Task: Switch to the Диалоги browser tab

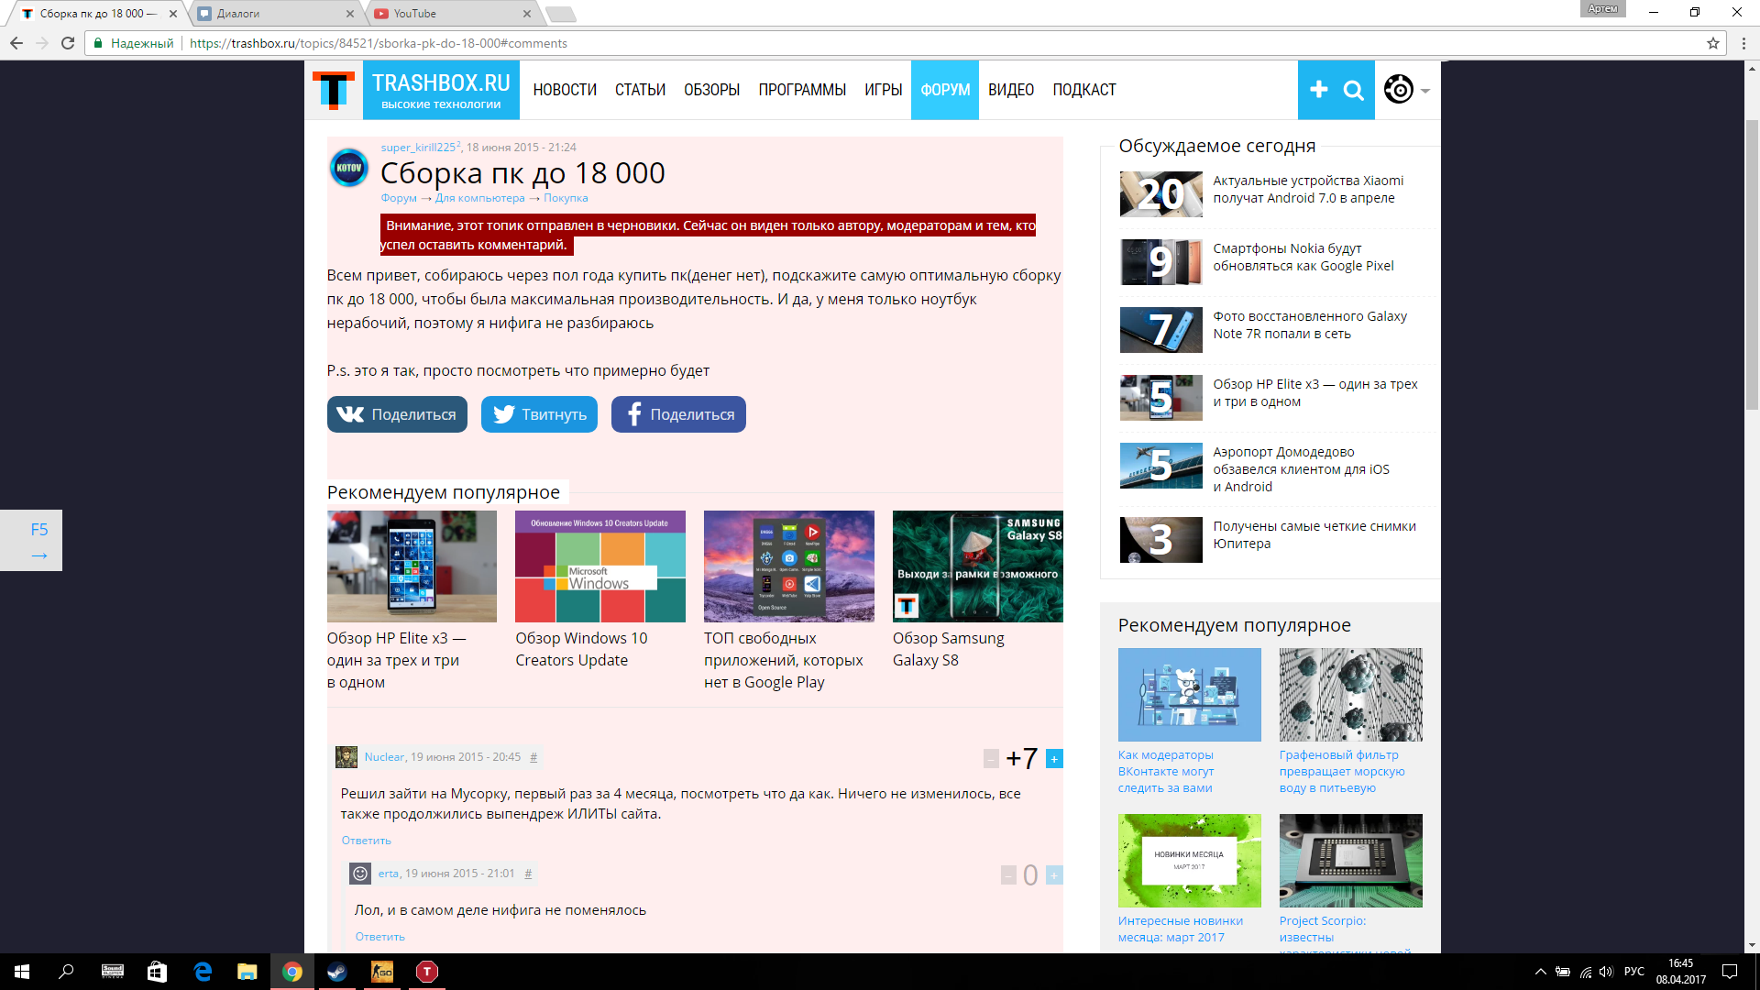Action: click(x=275, y=14)
